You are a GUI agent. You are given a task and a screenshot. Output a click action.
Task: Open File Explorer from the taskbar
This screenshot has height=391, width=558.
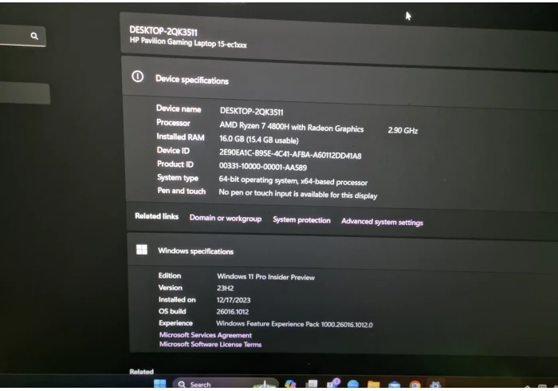373,385
